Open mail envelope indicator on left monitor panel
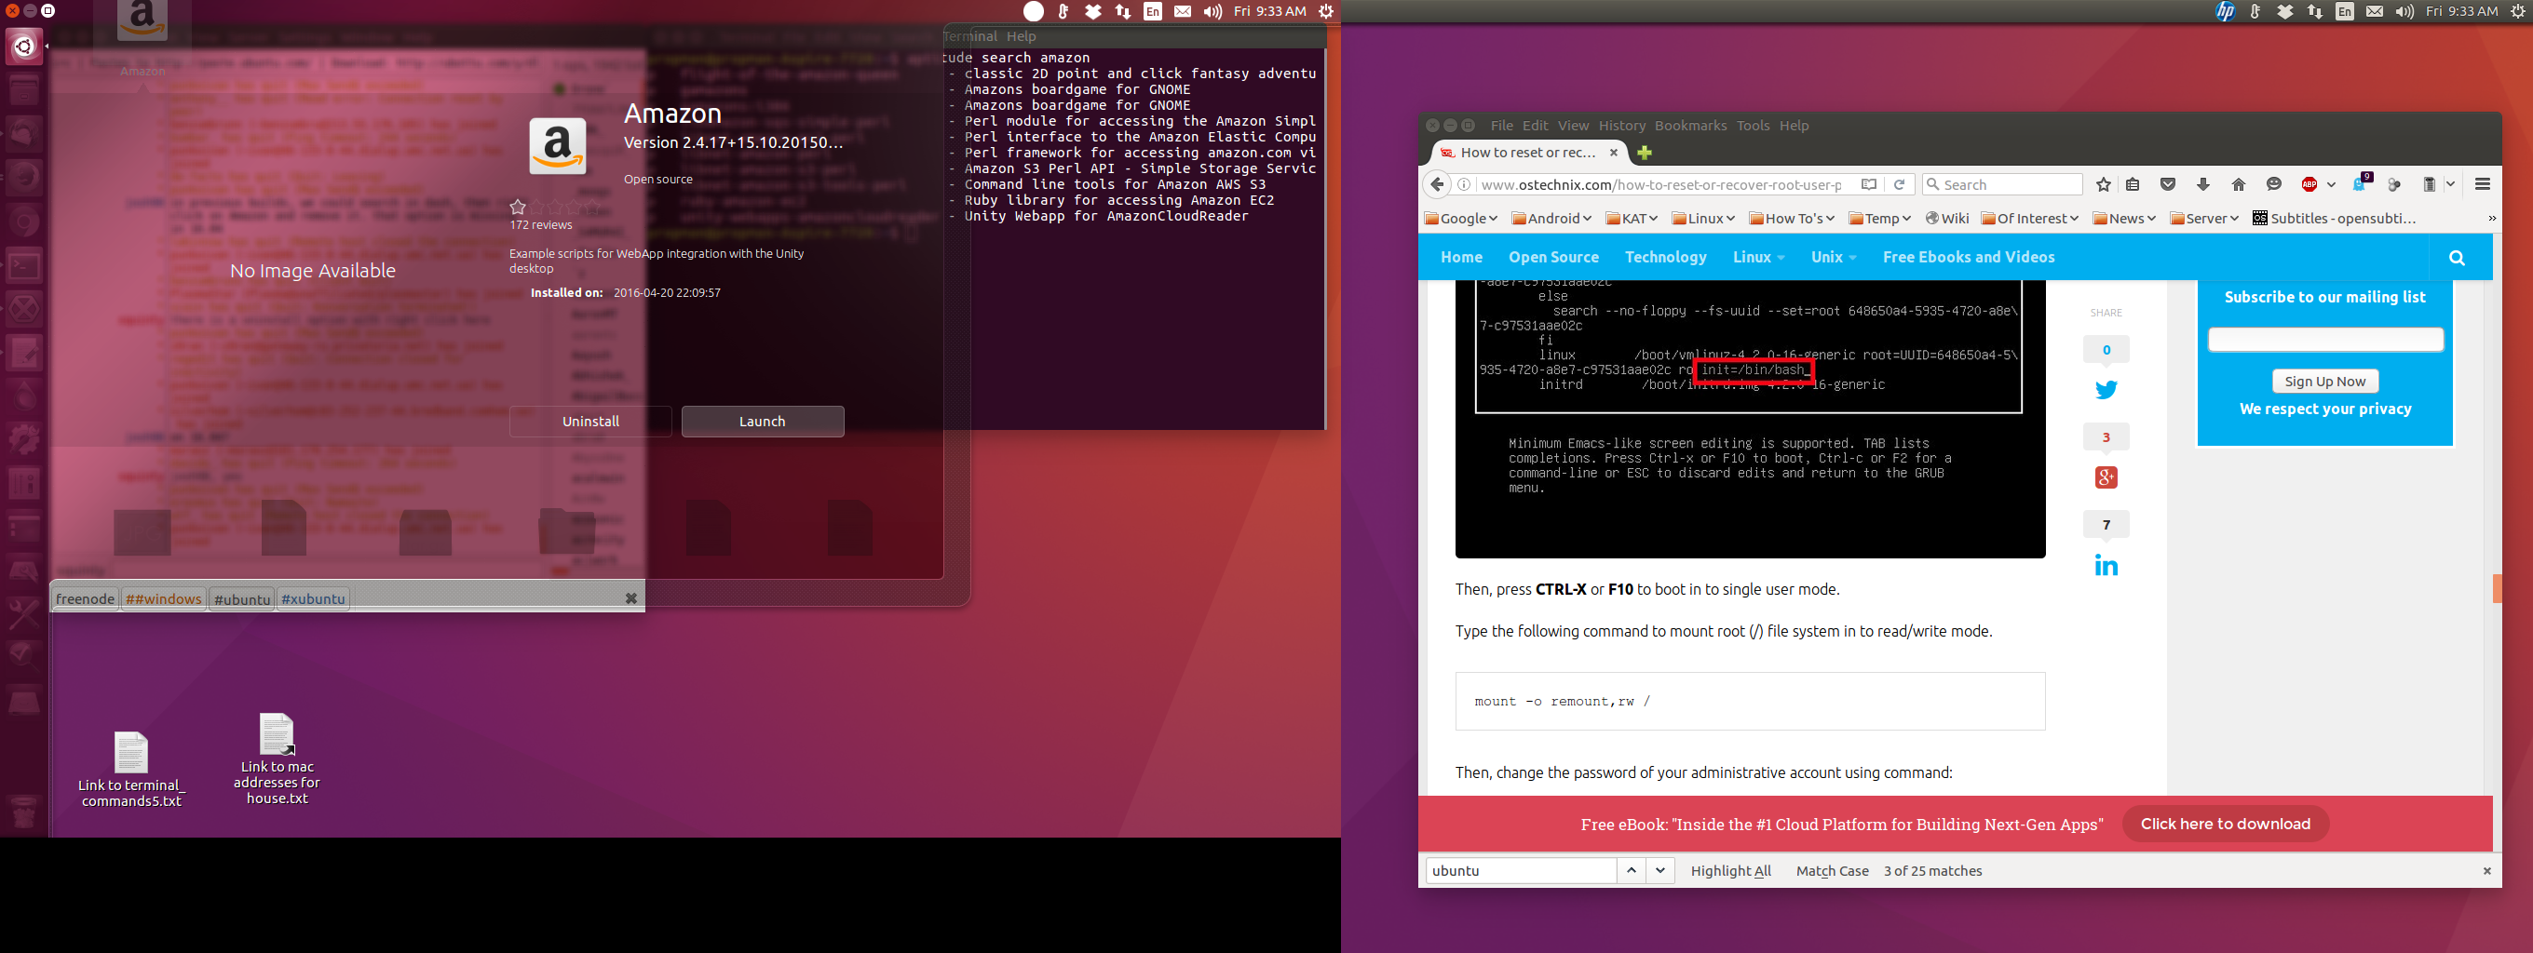The image size is (2533, 953). (1183, 12)
